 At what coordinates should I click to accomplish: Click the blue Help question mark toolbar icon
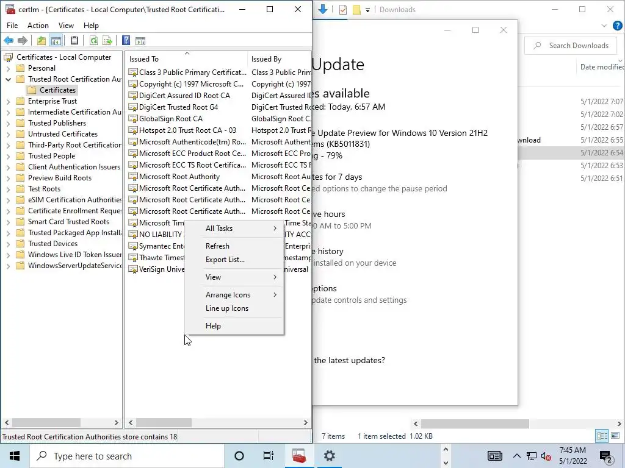pos(126,41)
